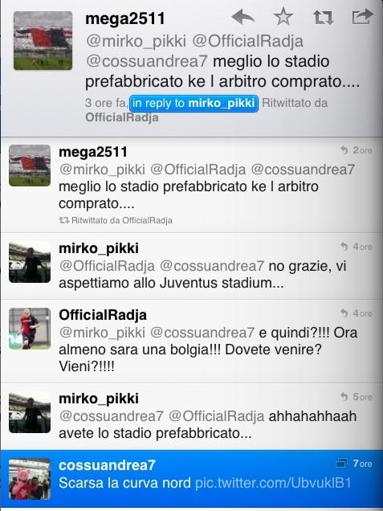
Task: Click the @mirko_pikki mention in OfficialRadja's tweet
Action: click(102, 333)
